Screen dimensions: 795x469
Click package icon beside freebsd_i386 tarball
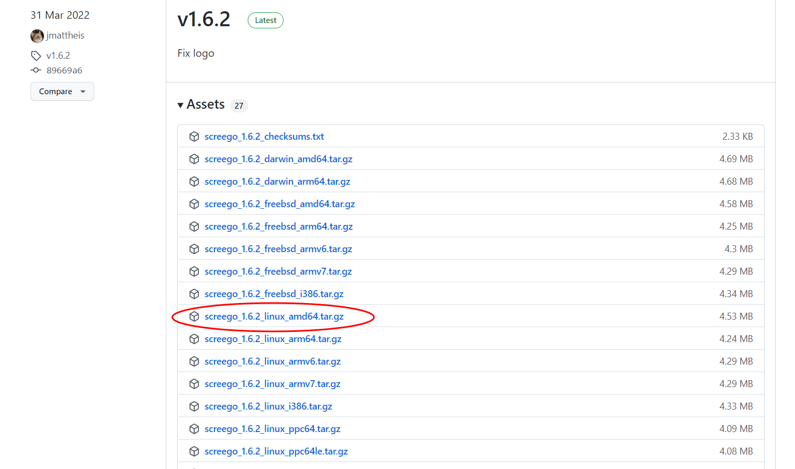[194, 294]
